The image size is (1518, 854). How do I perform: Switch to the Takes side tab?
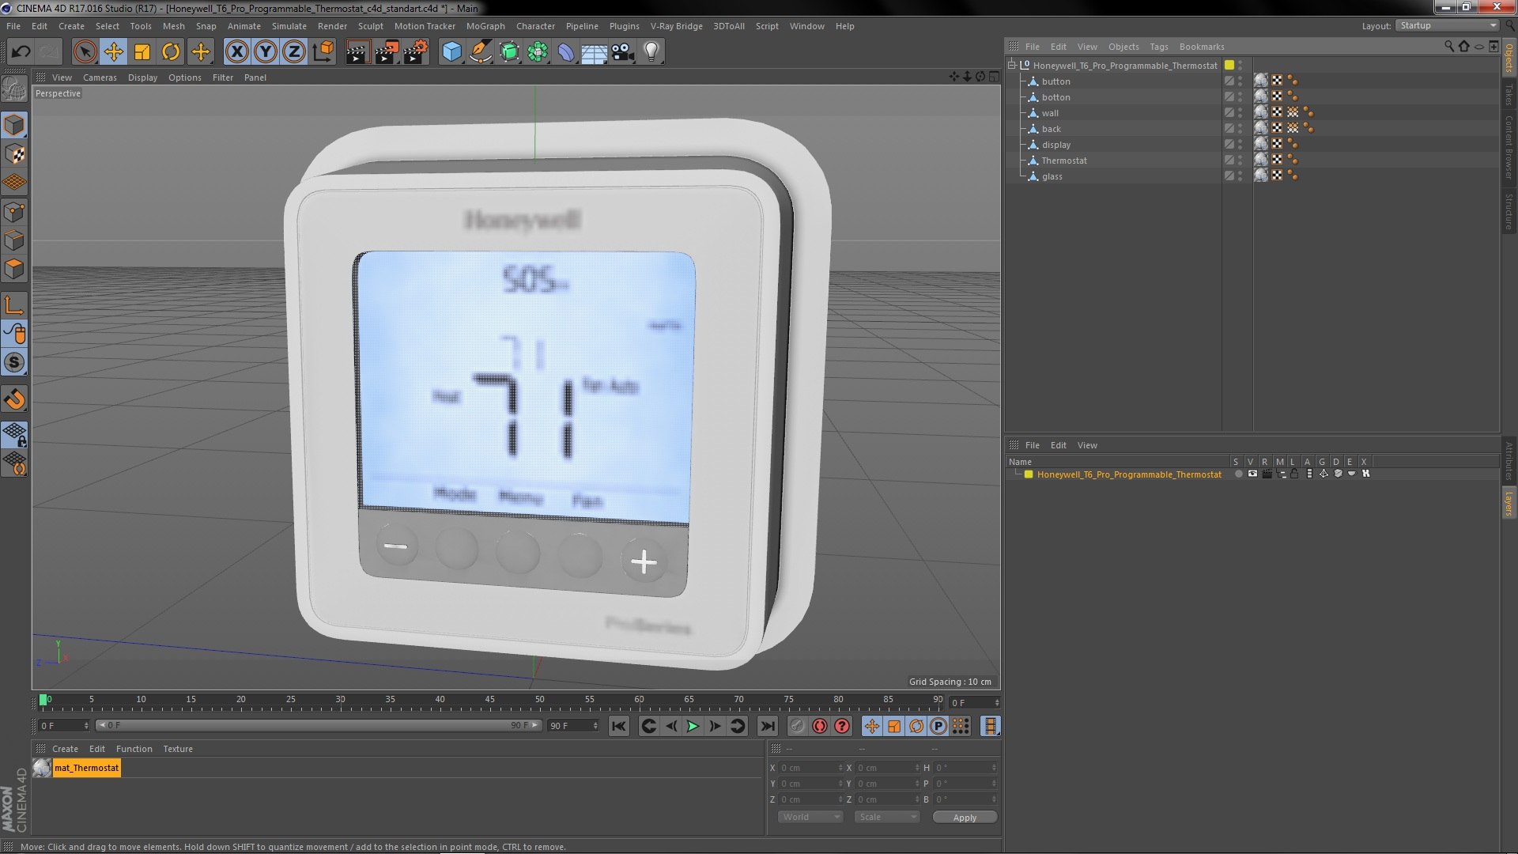tap(1509, 94)
